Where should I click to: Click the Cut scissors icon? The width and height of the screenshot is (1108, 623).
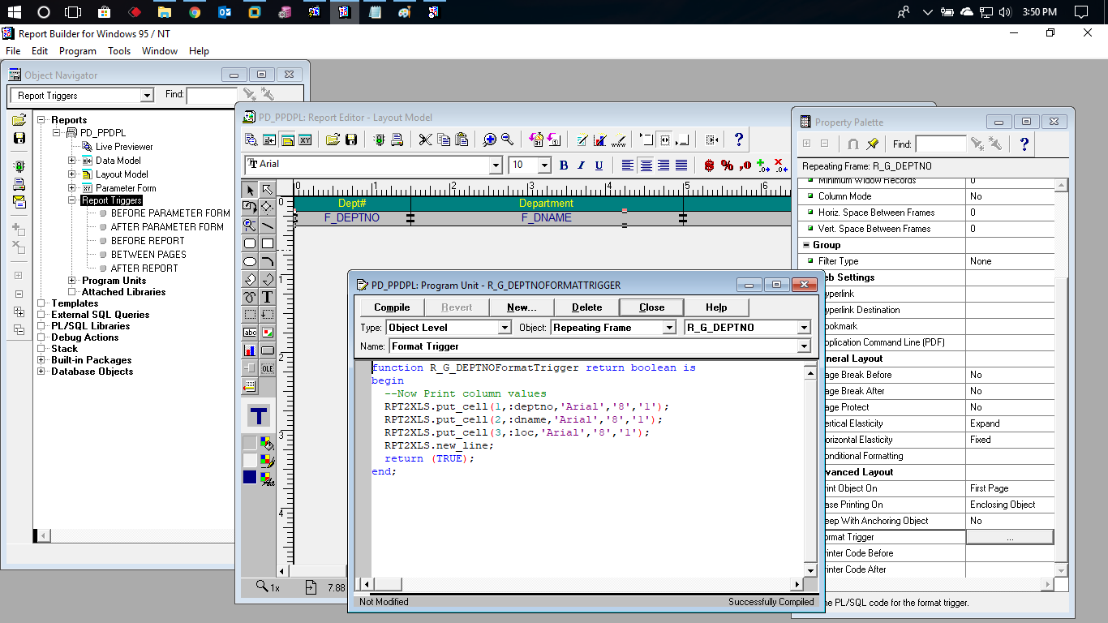(x=425, y=140)
